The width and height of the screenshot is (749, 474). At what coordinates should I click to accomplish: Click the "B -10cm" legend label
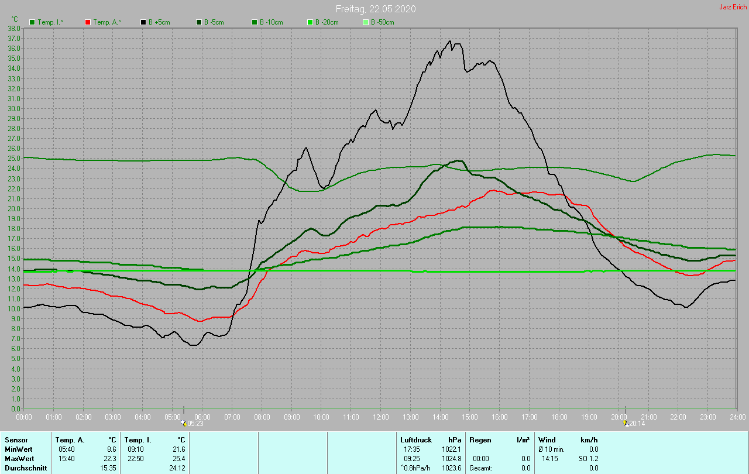click(272, 22)
